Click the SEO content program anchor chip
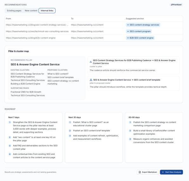This screenshot has height=181, width=189. click(139, 31)
